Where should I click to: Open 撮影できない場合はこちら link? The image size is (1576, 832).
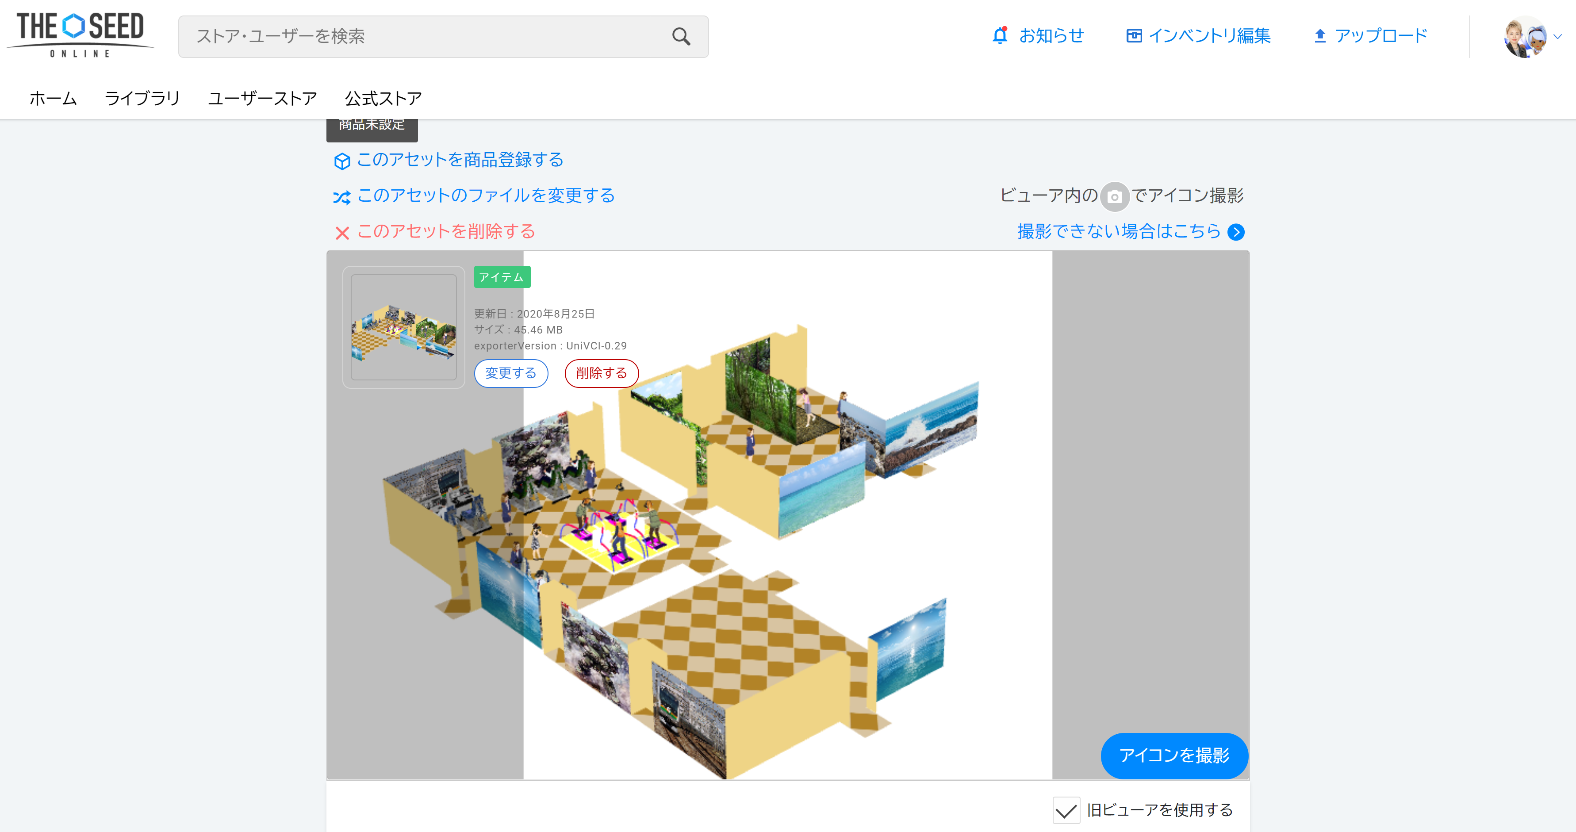pyautogui.click(x=1118, y=232)
